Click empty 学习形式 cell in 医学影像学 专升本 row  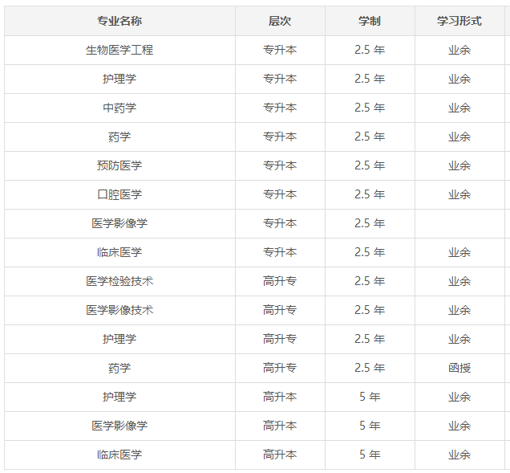[459, 223]
